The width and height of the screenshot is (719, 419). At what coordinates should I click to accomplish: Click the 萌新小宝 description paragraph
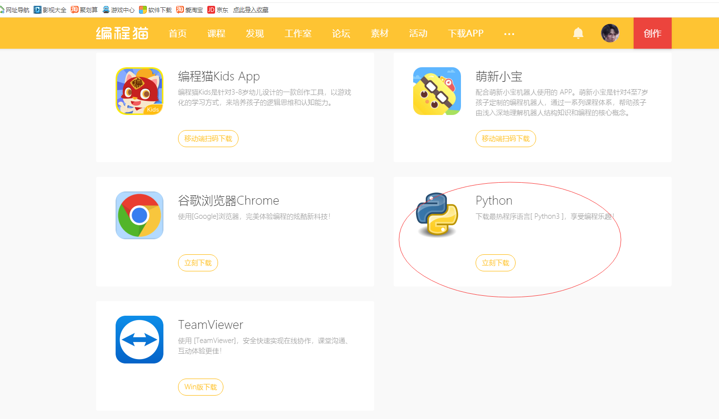point(562,102)
